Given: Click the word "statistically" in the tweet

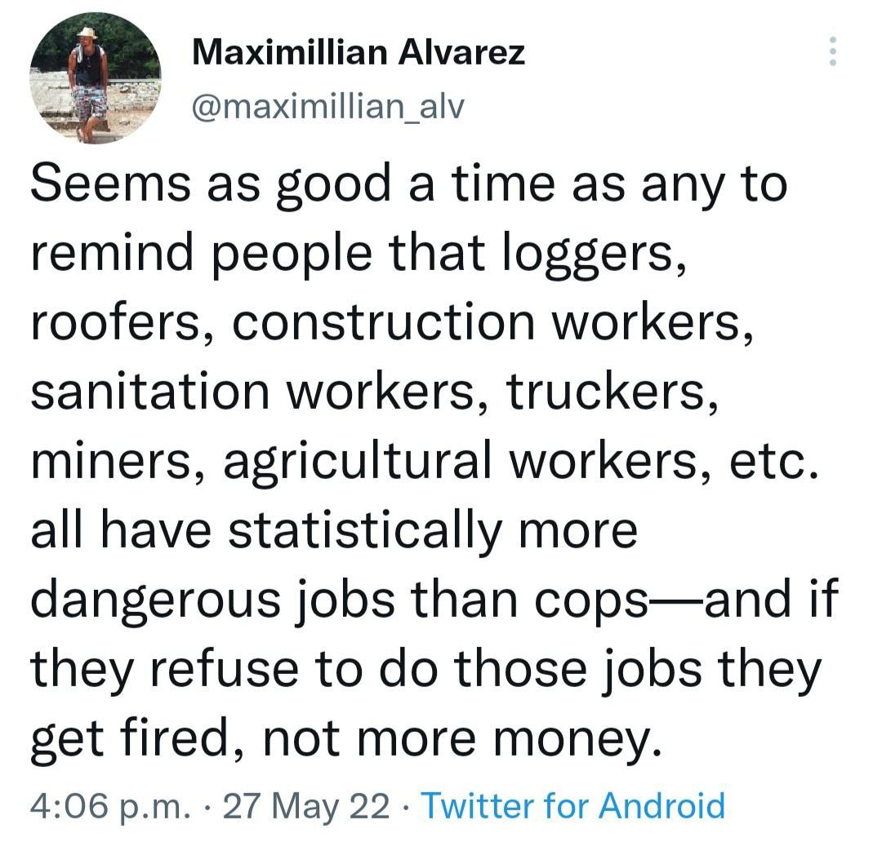Looking at the screenshot, I should click(x=363, y=531).
